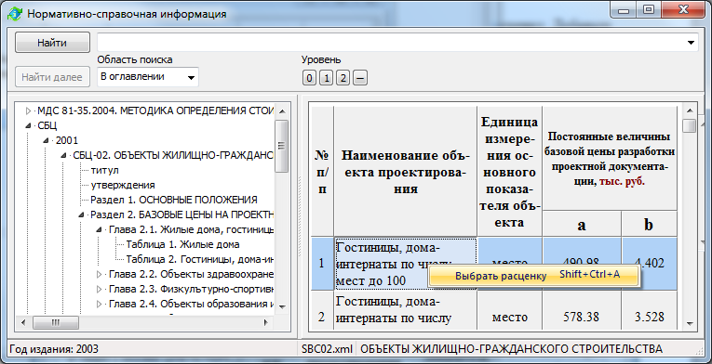Select Раздел 1. ОСНОВНЫЕ ПОЛОЖЕНИЯ item

pos(174,200)
